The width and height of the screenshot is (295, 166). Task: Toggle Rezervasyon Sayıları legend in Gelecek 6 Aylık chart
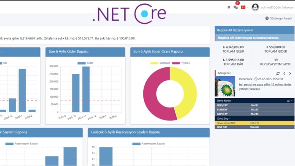137,144
